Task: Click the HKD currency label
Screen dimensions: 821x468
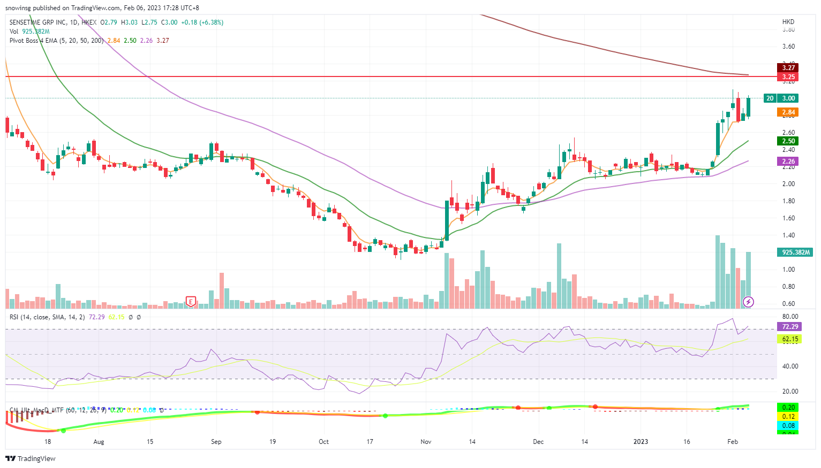Action: pyautogui.click(x=788, y=22)
